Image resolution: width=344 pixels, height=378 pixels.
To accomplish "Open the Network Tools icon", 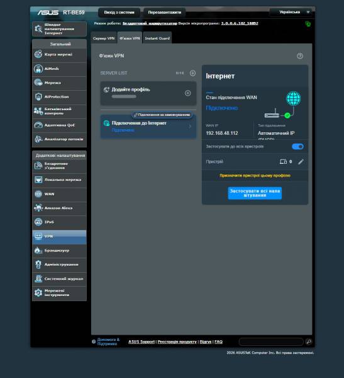I will (x=38, y=293).
